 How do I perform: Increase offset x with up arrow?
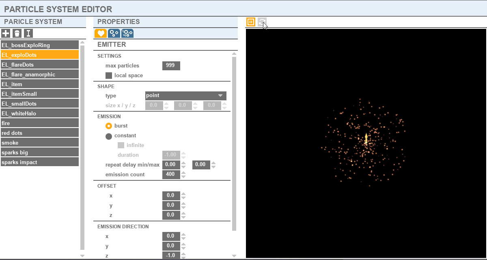pos(183,193)
